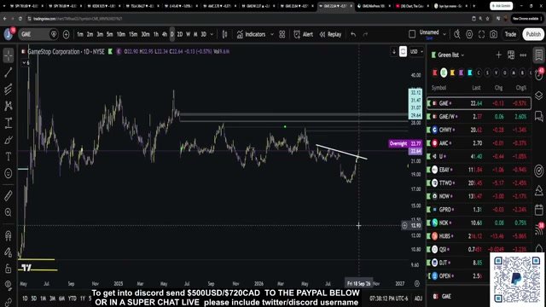546x307 pixels.
Task: Select the crosshair cursor tool
Action: tap(9, 55)
